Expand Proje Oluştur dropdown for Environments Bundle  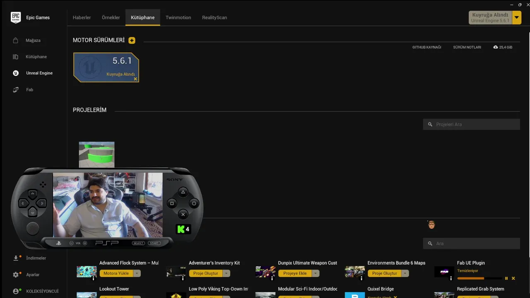(405, 273)
